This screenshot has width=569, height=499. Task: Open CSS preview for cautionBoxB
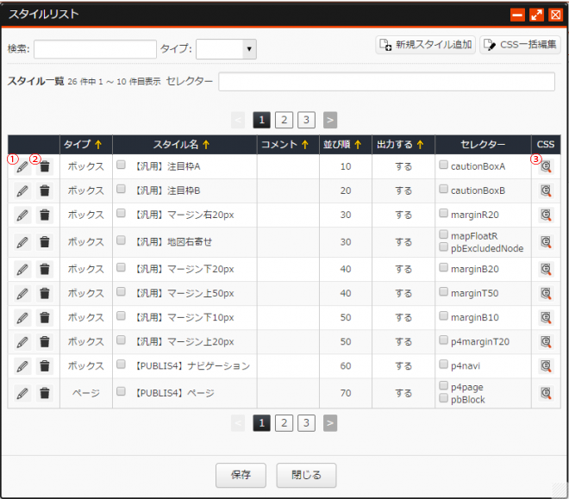point(546,190)
